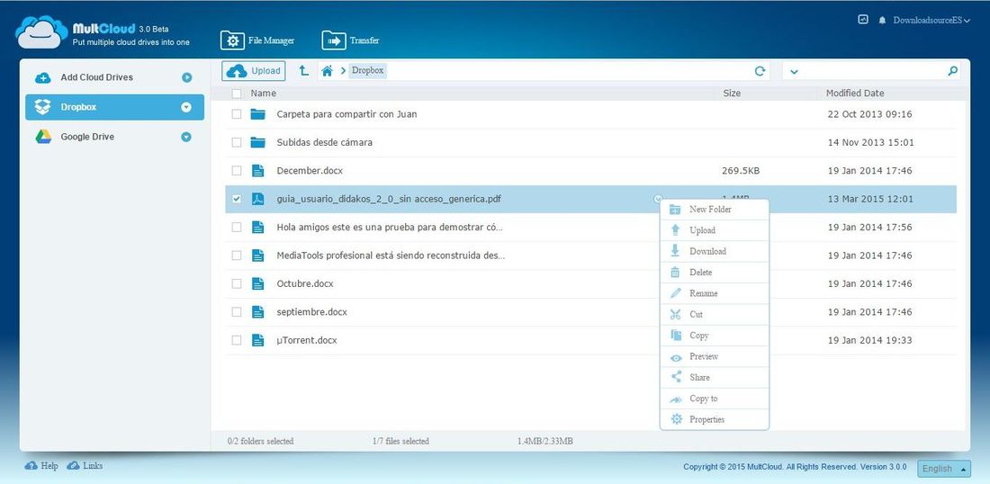Viewport: 990px width, 484px height.
Task: Click the Dropbox logo icon in sidebar
Action: (x=43, y=107)
